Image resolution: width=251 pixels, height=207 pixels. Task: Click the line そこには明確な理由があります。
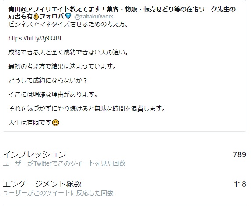[x=53, y=94]
